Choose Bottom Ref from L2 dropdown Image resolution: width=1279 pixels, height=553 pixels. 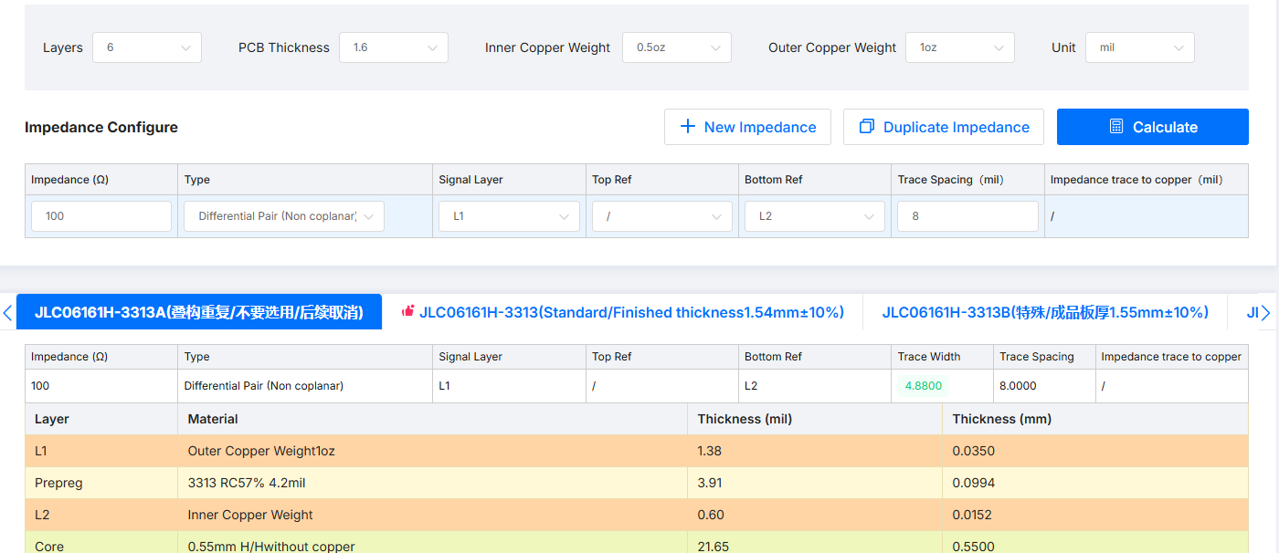[x=814, y=216]
